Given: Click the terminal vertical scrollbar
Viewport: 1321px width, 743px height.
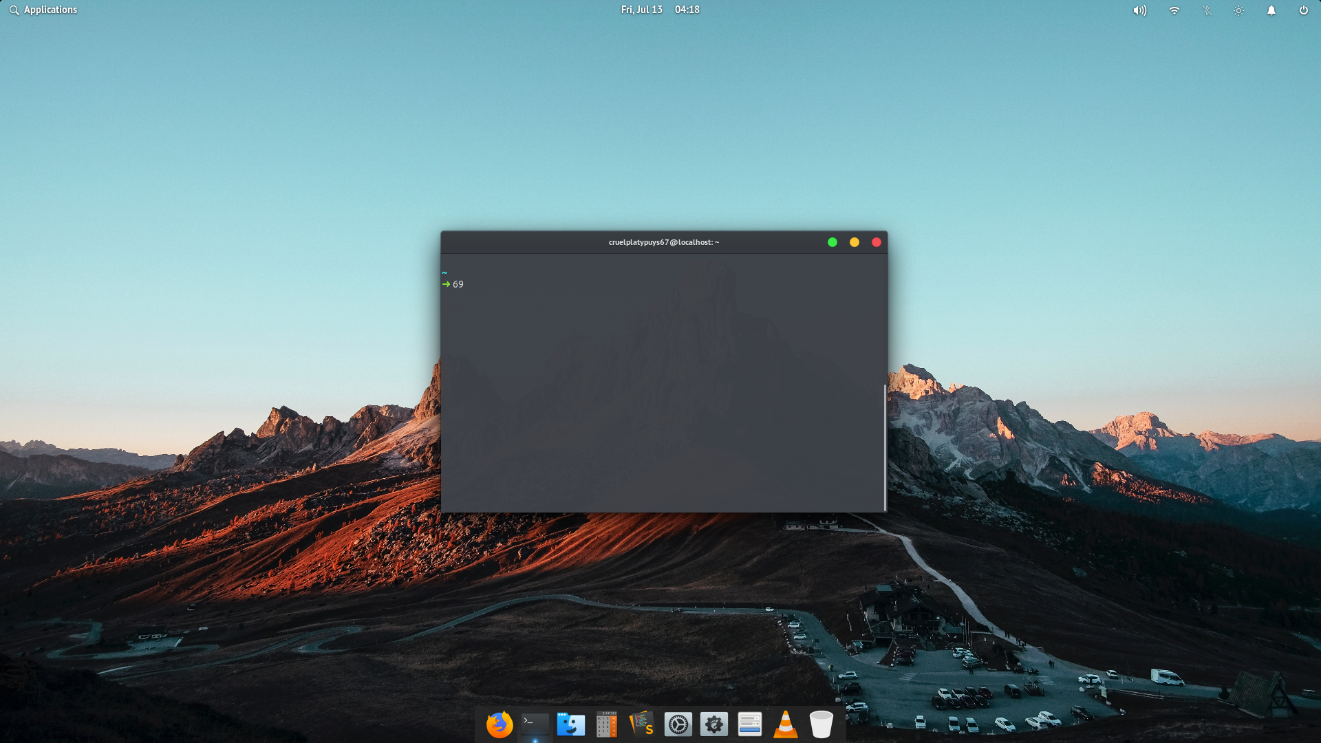Looking at the screenshot, I should pyautogui.click(x=885, y=447).
